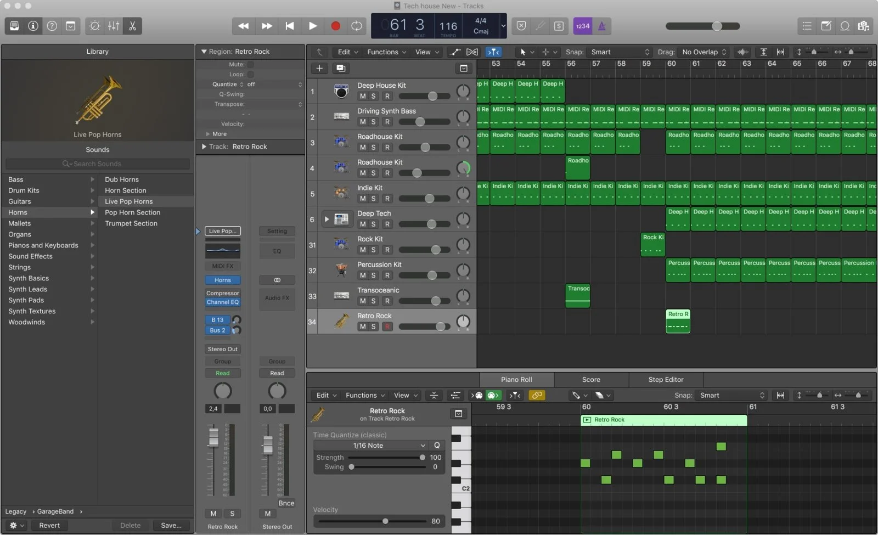Toggle Cycle mode in transport bar

click(357, 26)
